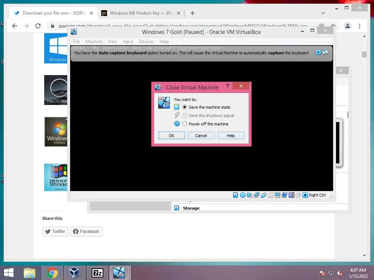Bookmark this page with the star
Viewport: 374px width, 280px height.
tap(333, 25)
